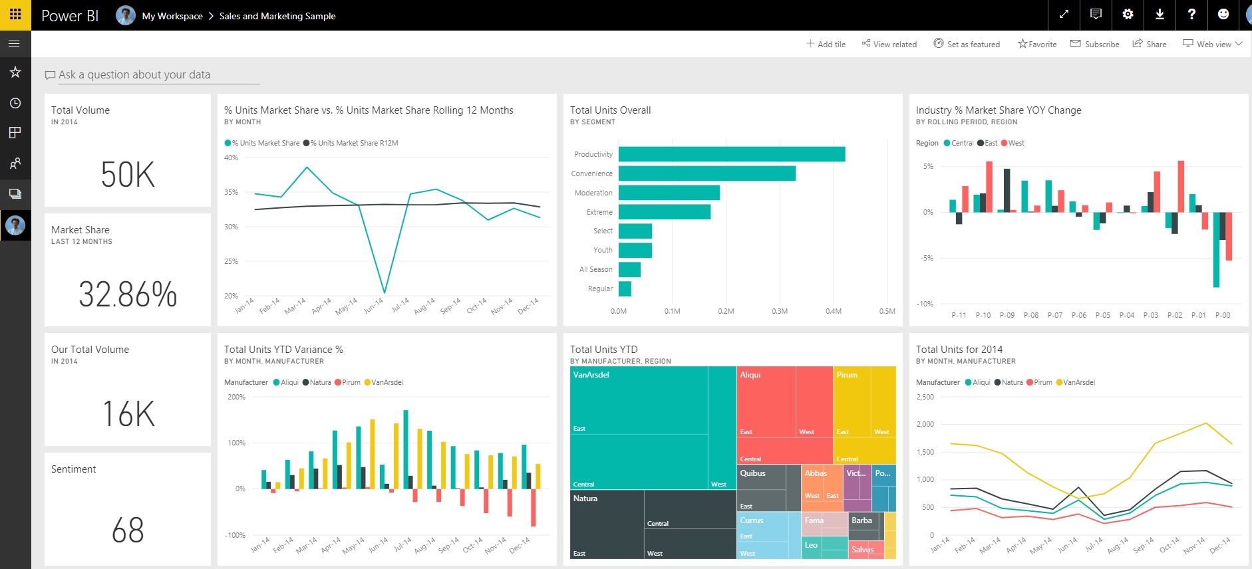Viewport: 1252px width, 569px height.
Task: Open the download menu icon
Action: [x=1160, y=15]
